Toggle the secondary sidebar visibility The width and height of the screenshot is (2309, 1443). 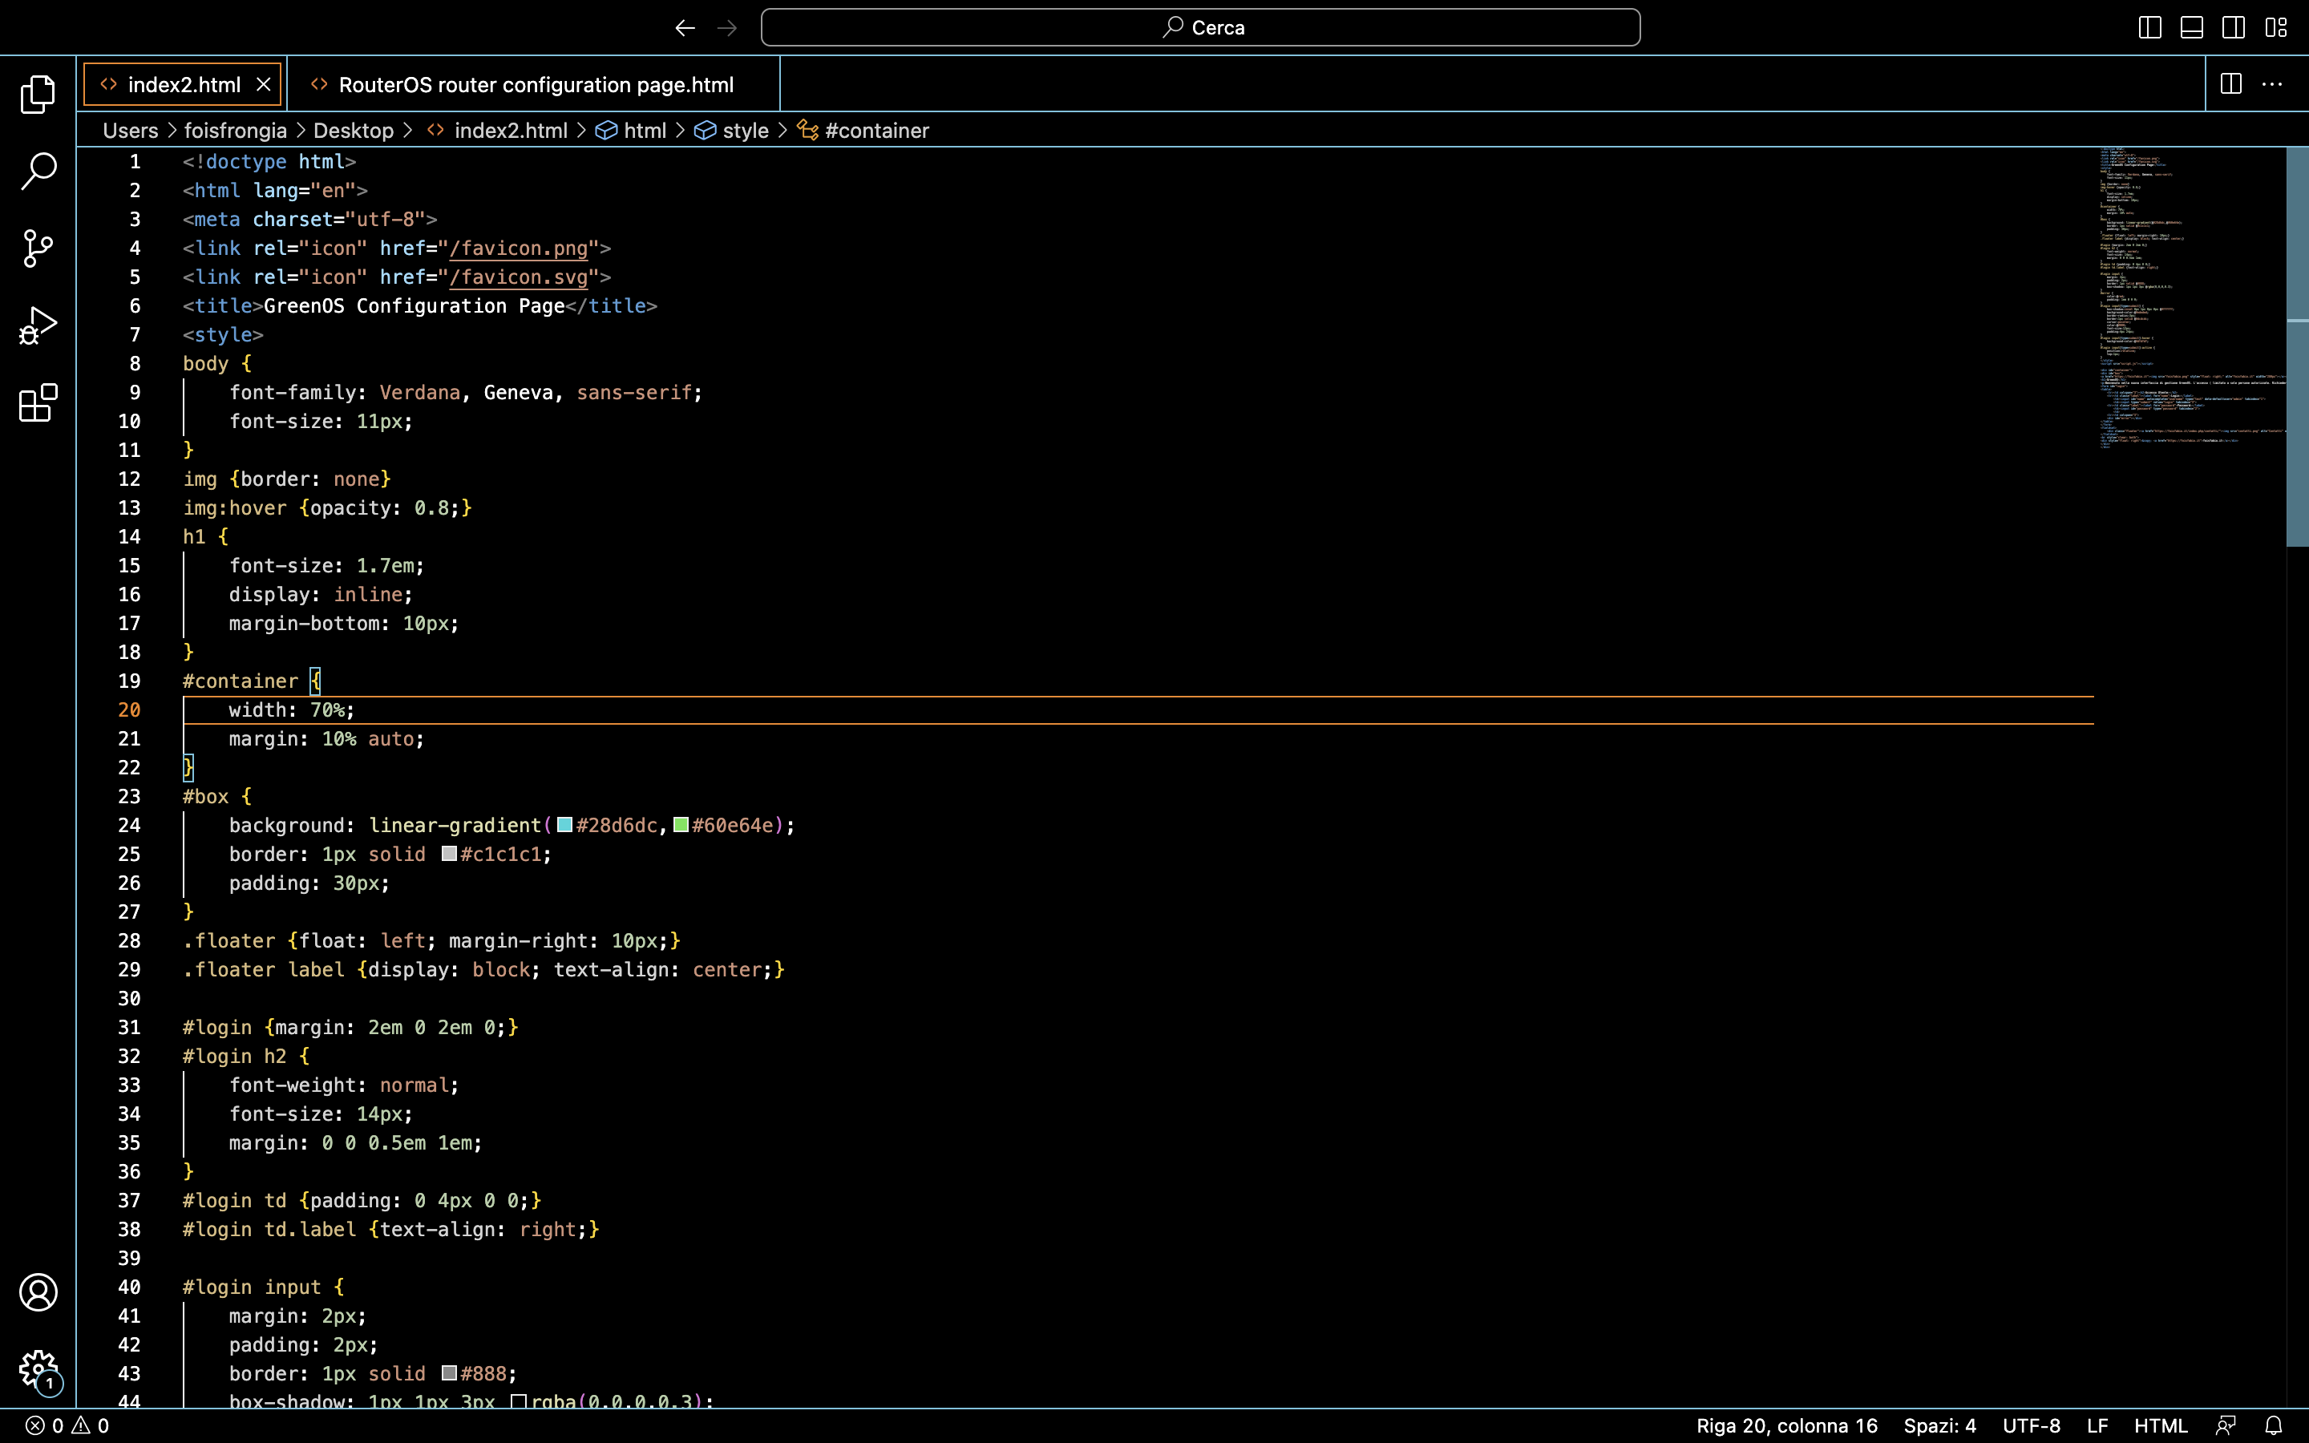[2233, 26]
